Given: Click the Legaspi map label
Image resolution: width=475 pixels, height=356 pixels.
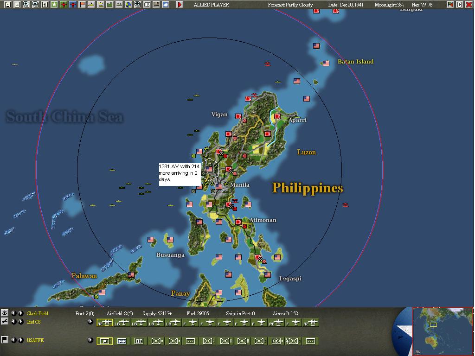Looking at the screenshot, I should (x=290, y=279).
